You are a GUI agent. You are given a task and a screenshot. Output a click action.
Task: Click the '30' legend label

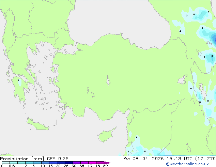coord(74,166)
